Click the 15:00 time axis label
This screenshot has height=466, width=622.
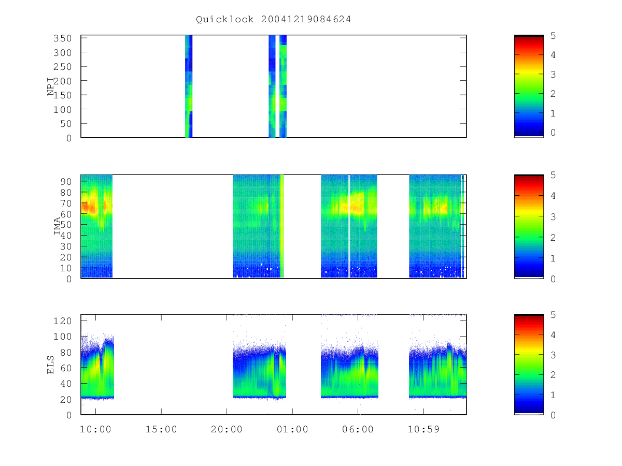click(161, 429)
